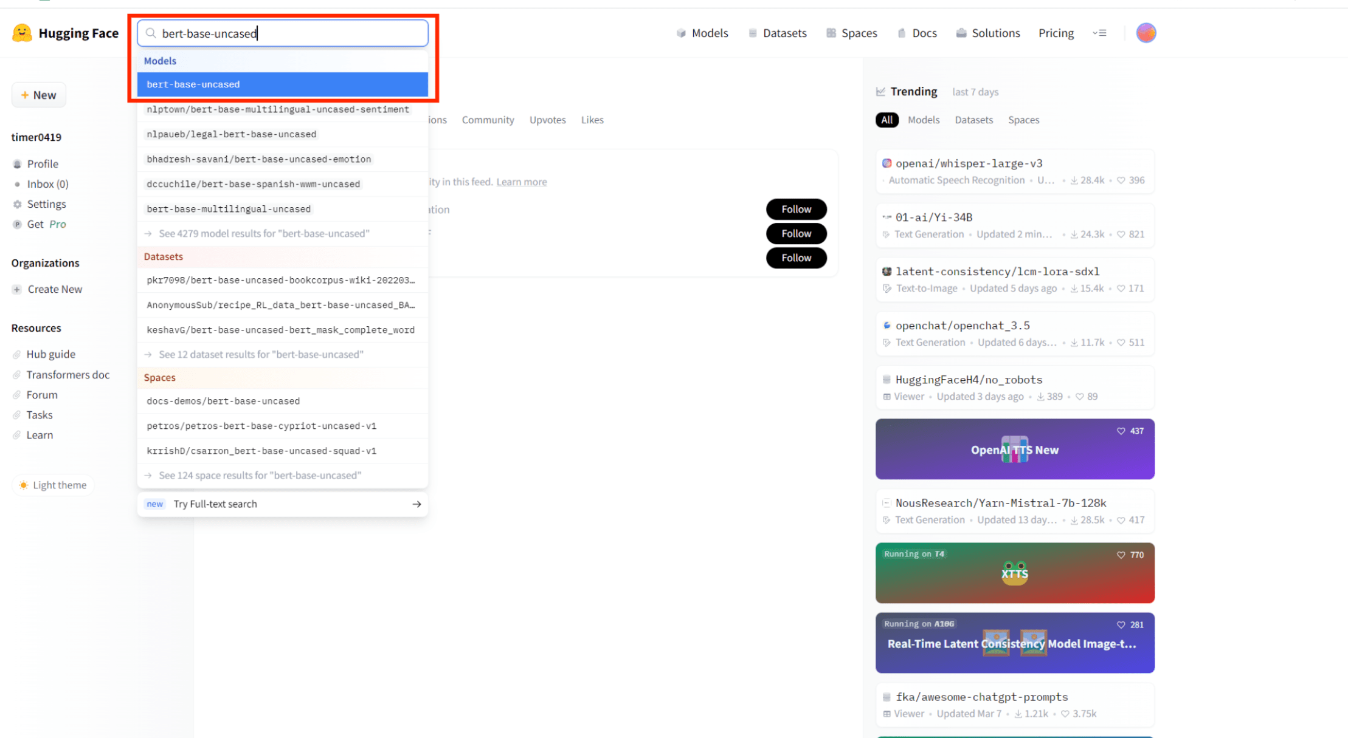Open the overflow menu with three lines
This screenshot has width=1348, height=738.
coord(1101,33)
